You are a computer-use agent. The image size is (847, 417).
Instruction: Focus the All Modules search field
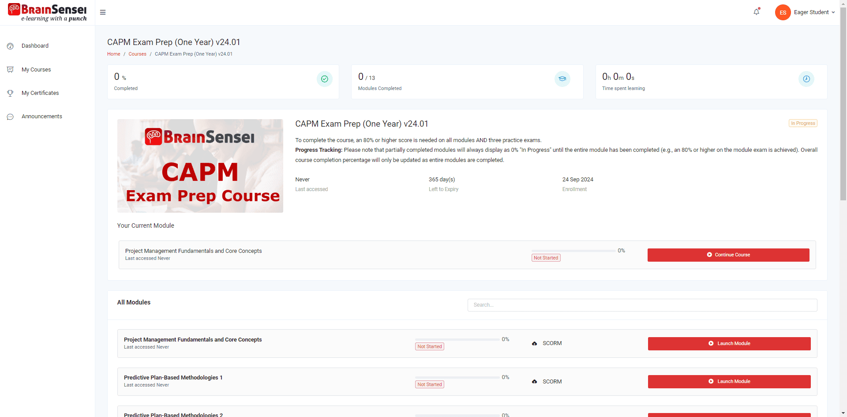pos(642,305)
